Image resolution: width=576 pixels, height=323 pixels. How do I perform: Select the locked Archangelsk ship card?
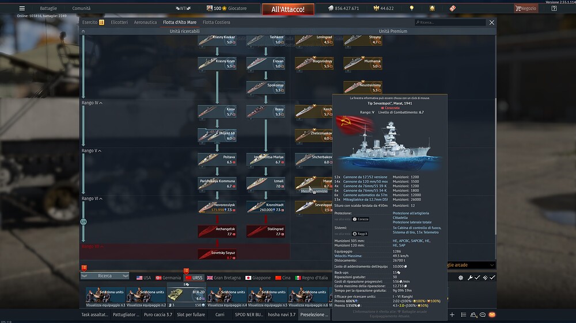coord(217,231)
